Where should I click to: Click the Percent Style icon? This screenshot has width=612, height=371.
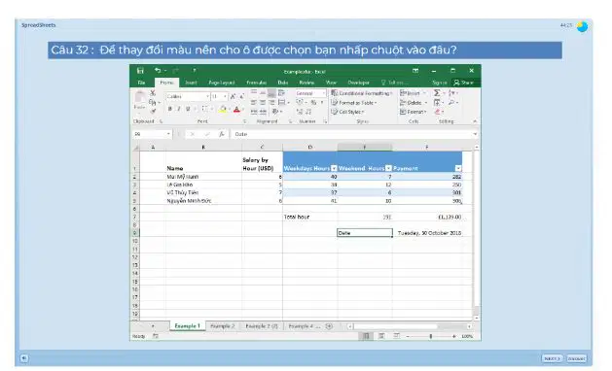tap(313, 102)
